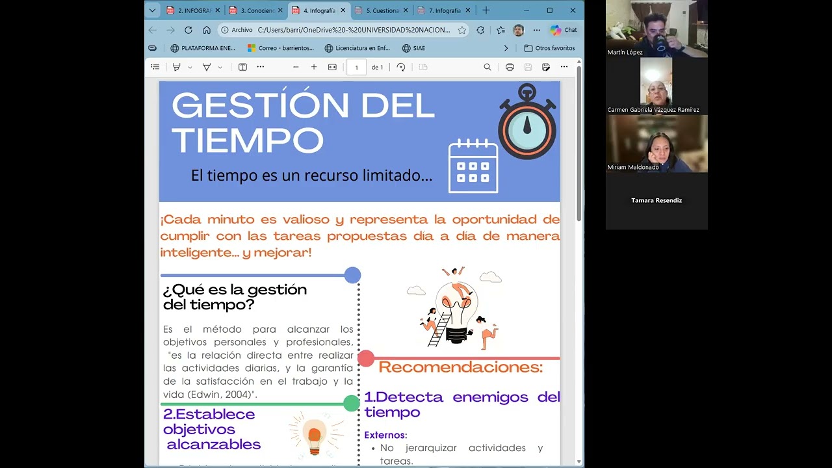Toggle the PDF table of contents
The width and height of the screenshot is (832, 468).
point(155,67)
